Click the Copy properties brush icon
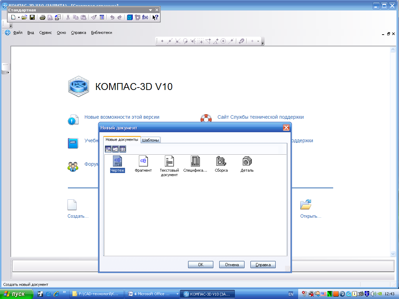 [x=94, y=17]
